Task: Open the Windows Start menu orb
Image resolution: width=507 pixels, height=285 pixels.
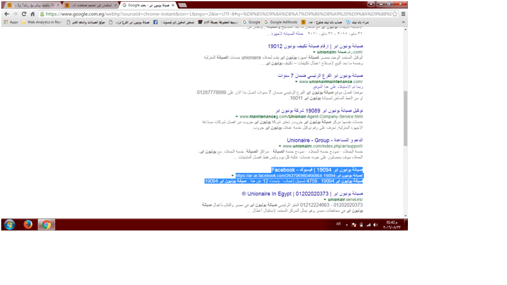Action: click(x=9, y=224)
